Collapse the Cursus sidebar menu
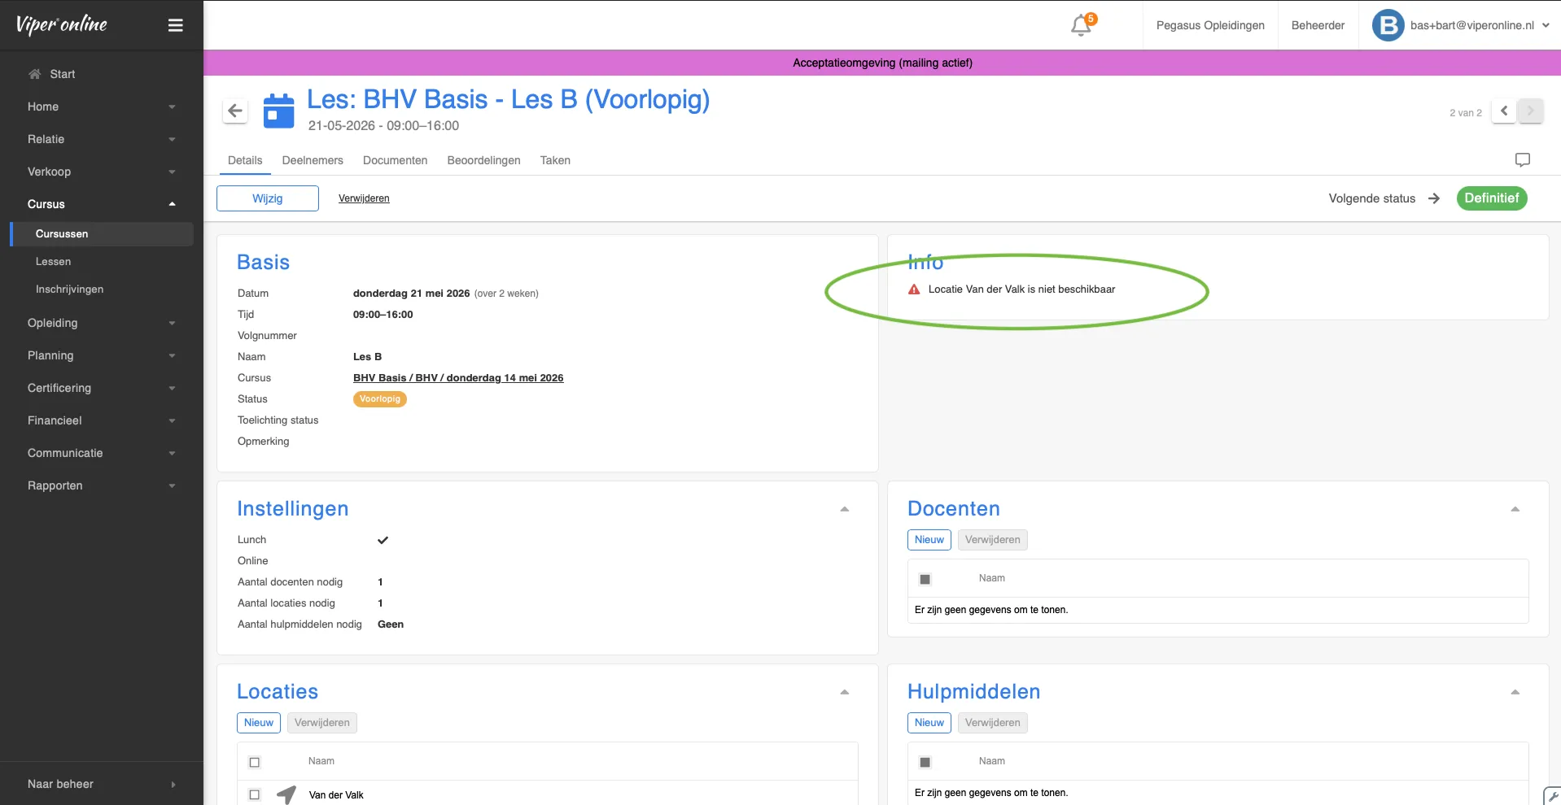Image resolution: width=1561 pixels, height=805 pixels. 102,204
